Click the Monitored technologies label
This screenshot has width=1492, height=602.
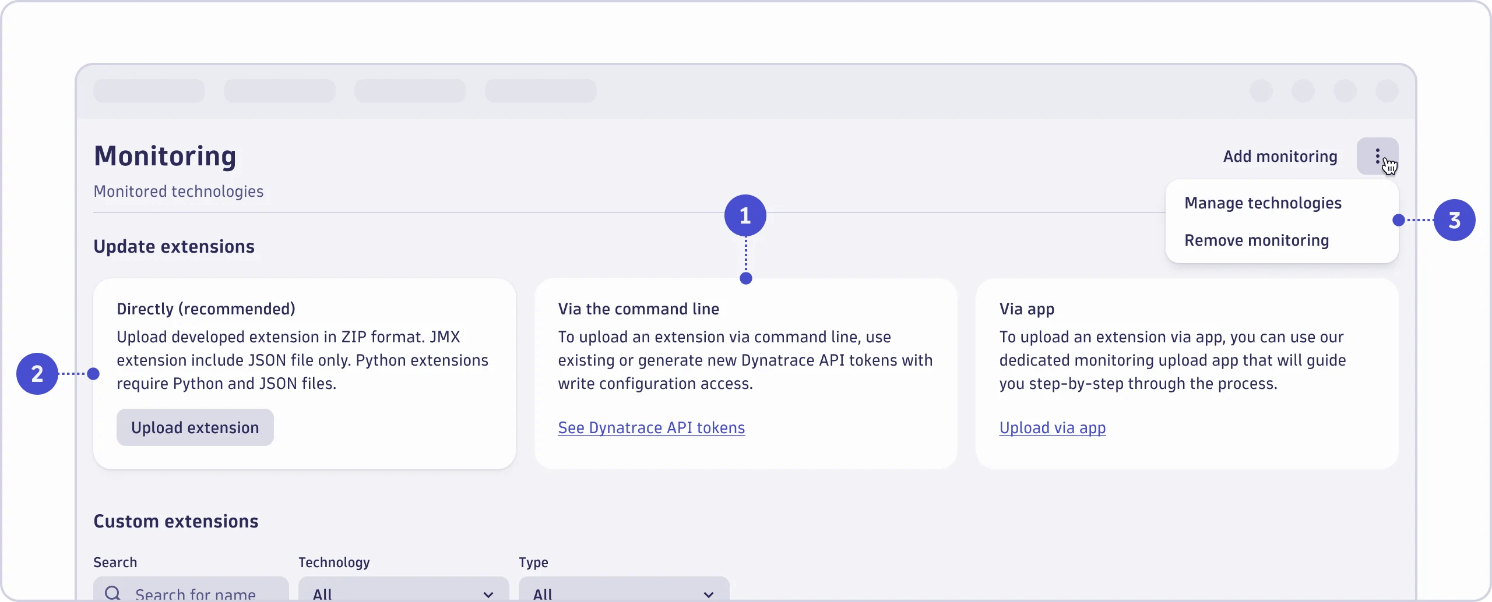tap(179, 191)
